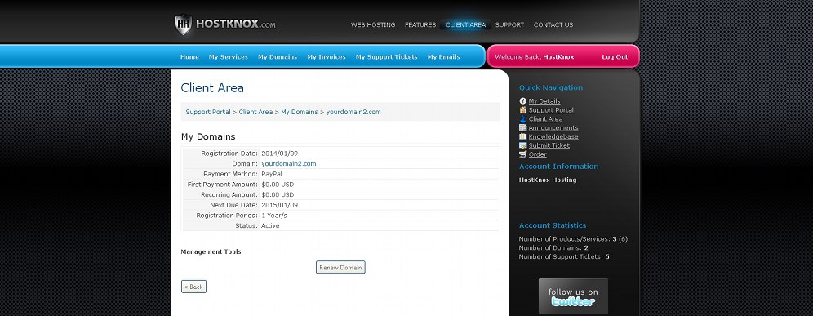Click the Quick Navigation heading

551,87
